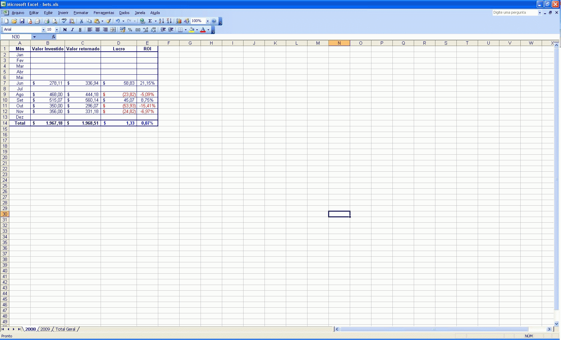Image resolution: width=561 pixels, height=340 pixels.
Task: Open Excel Help question mark icon
Action: pyautogui.click(x=214, y=21)
